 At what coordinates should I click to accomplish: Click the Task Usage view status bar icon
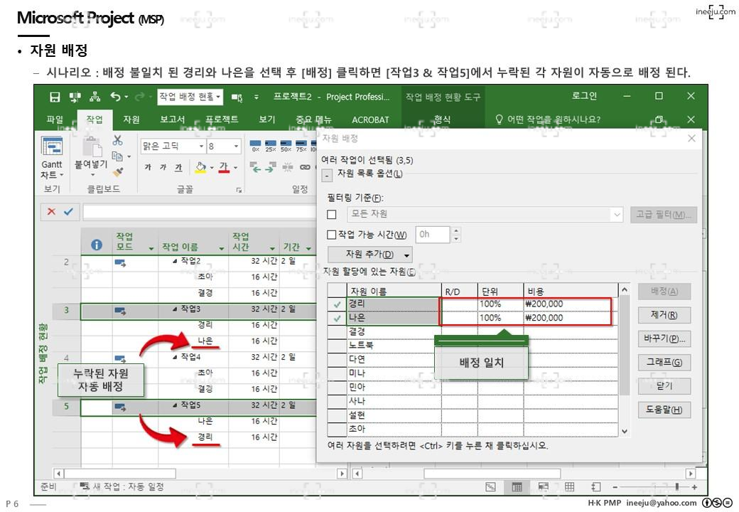(x=517, y=487)
